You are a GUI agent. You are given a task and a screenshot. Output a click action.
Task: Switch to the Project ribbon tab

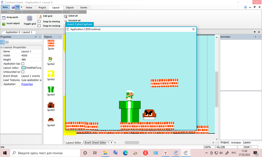pos(42,8)
